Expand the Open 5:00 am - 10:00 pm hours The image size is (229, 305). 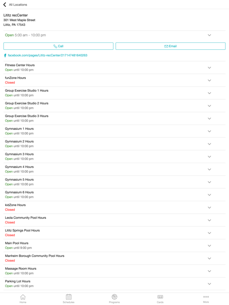210,35
